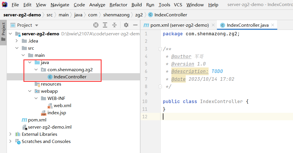The image size is (293, 153).
Task: Expand Scratches and Consoles node
Action: [10, 142]
